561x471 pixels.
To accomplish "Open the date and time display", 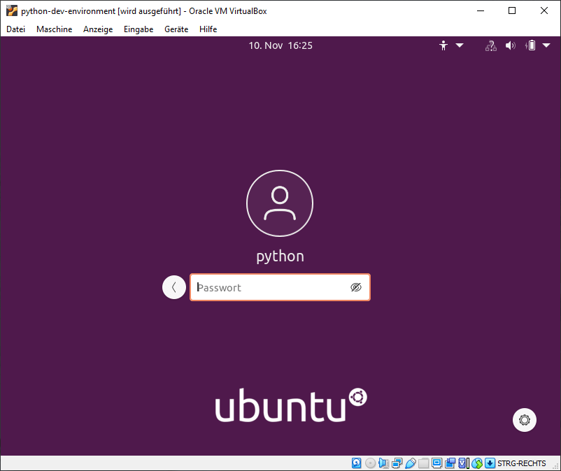I will click(x=280, y=45).
